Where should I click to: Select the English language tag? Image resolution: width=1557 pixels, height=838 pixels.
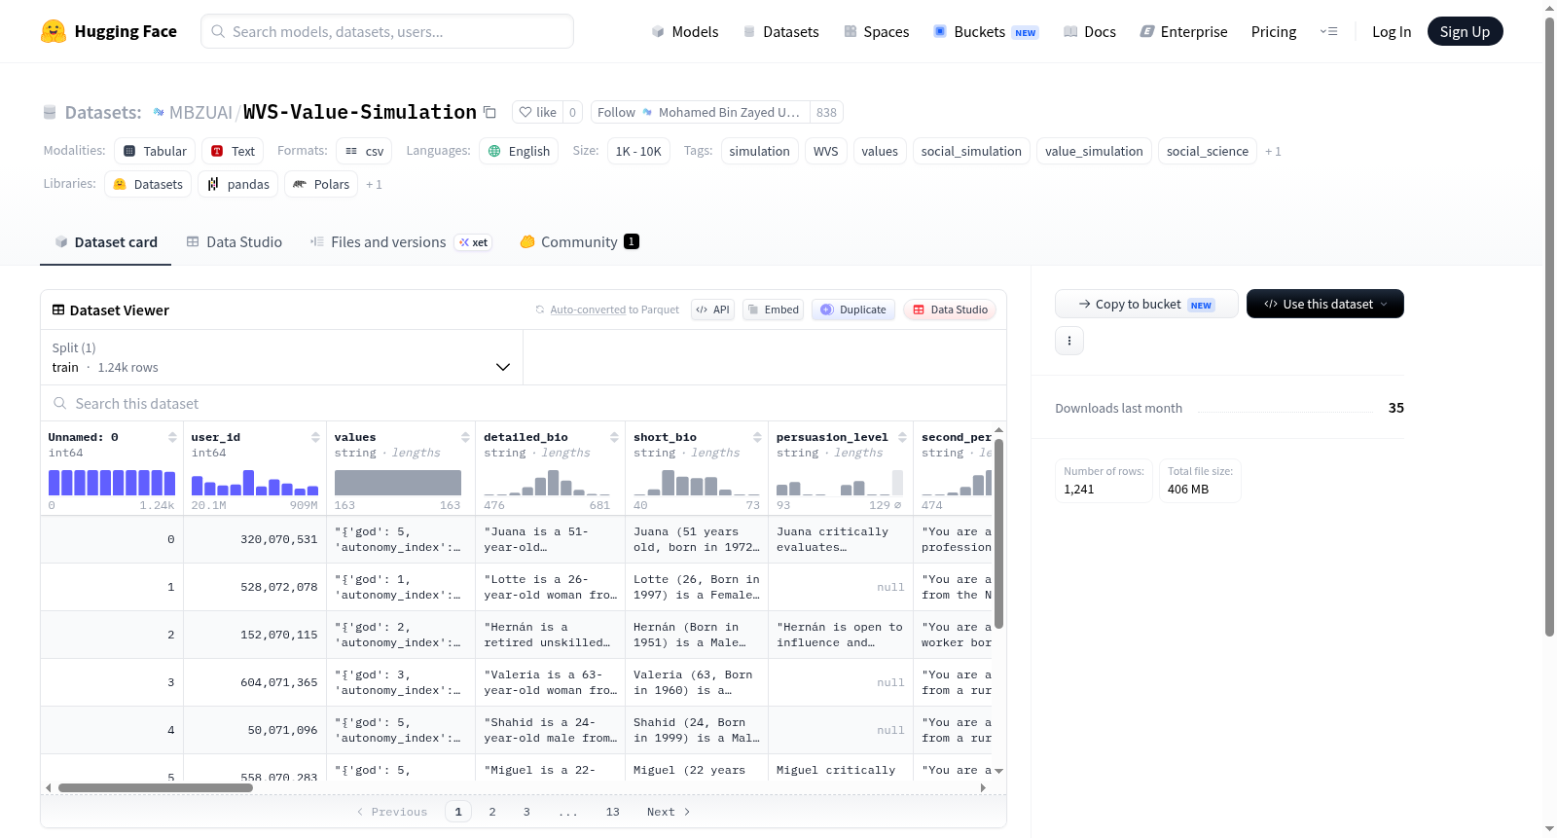tap(519, 151)
